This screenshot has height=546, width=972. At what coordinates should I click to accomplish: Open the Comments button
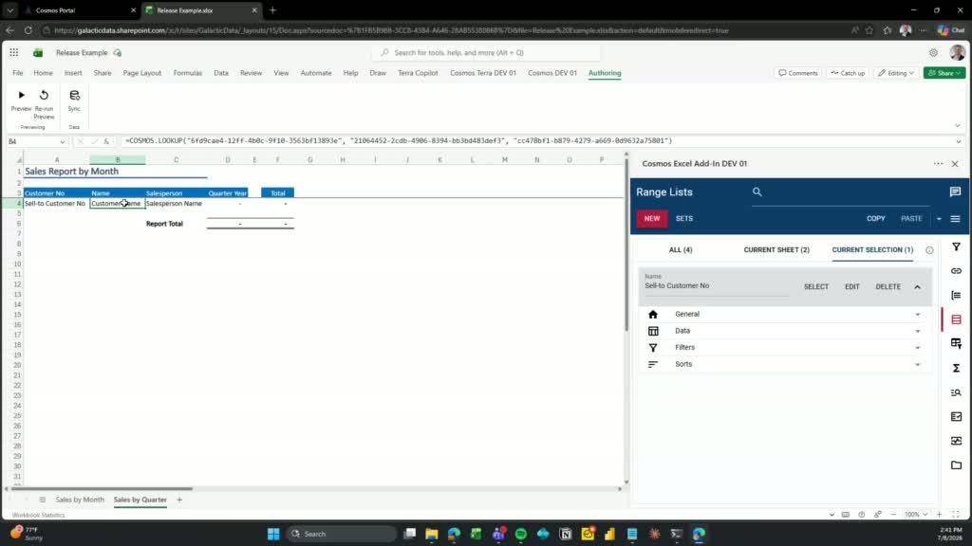click(x=797, y=73)
